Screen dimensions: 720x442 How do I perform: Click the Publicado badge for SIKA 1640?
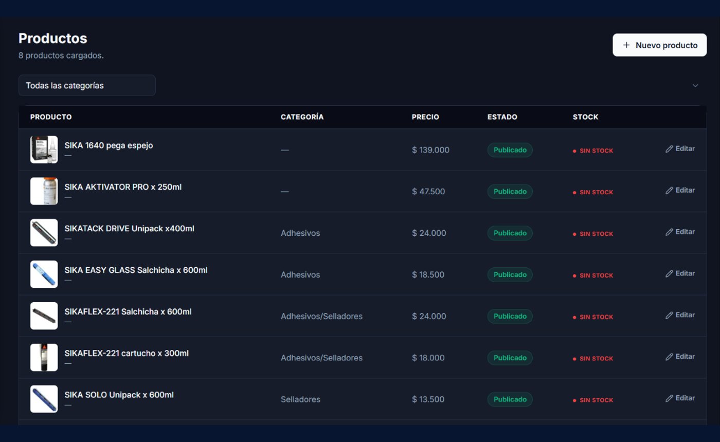510,150
